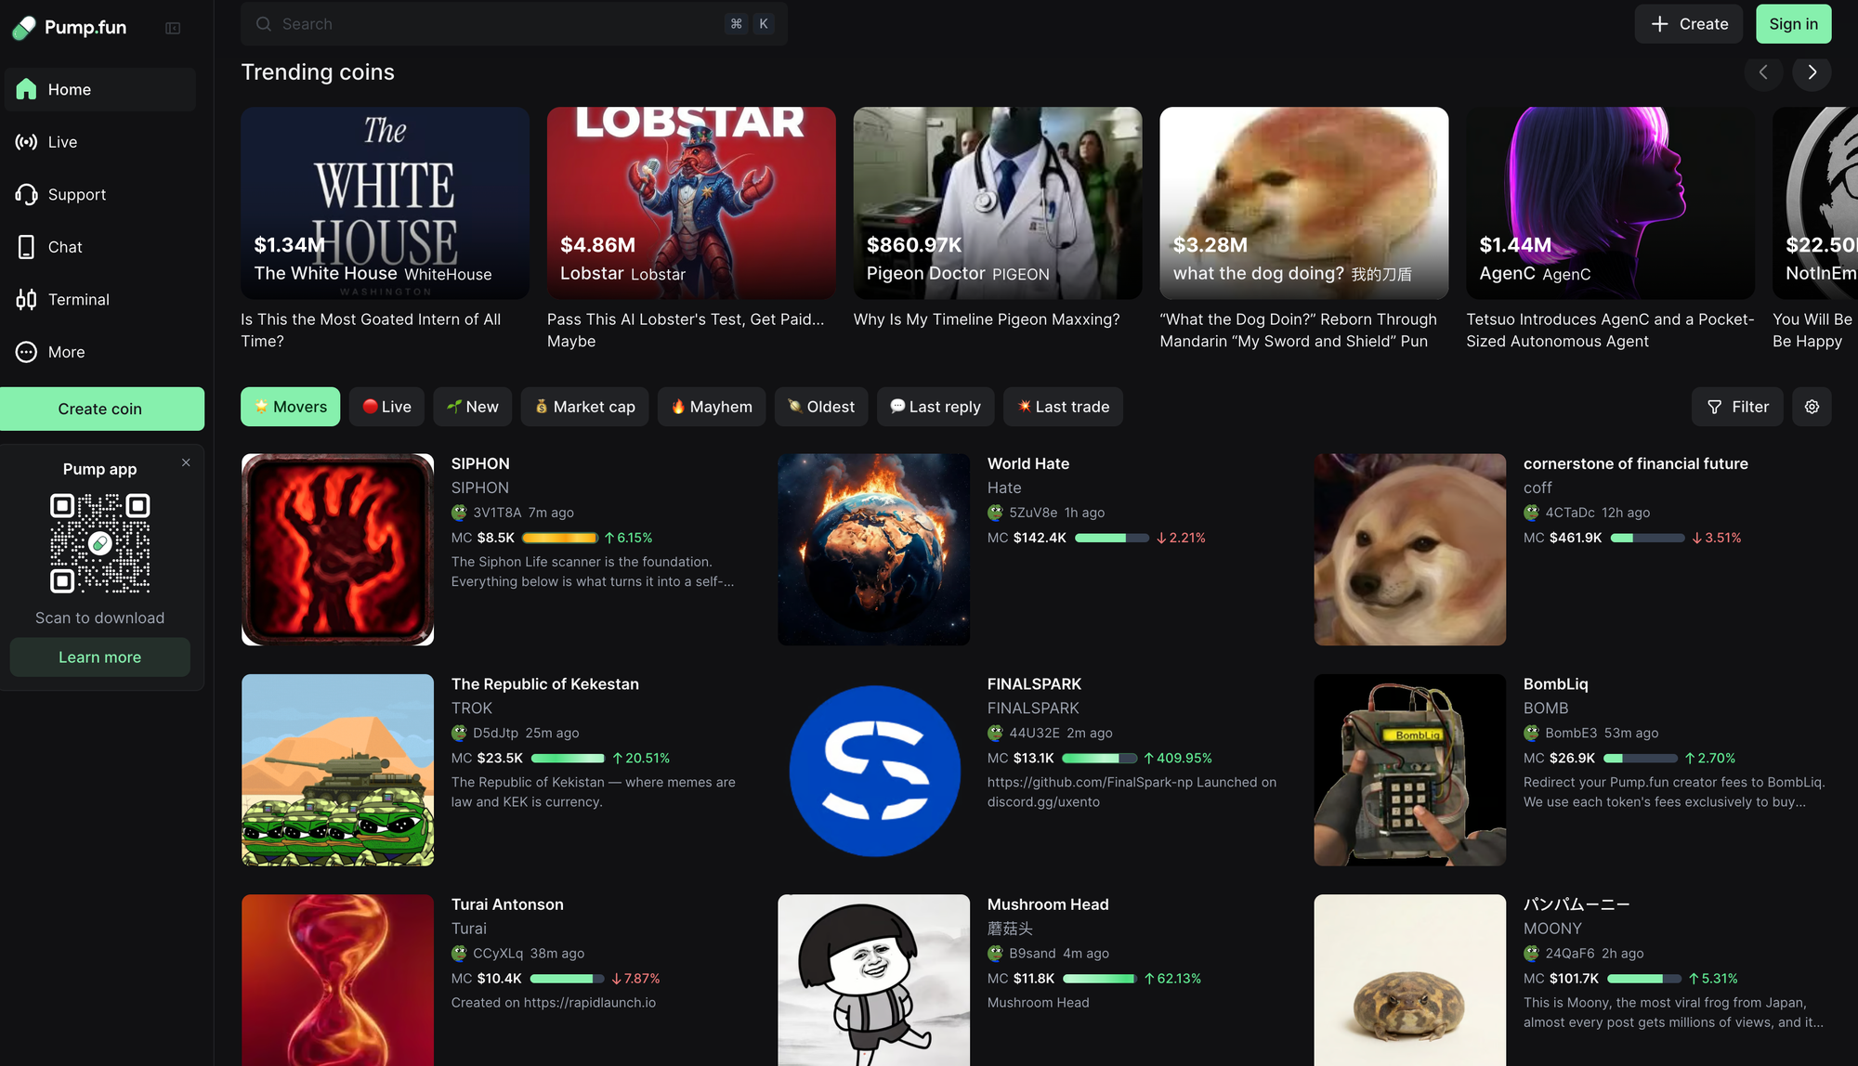Open the Live section in sidebar
The height and width of the screenshot is (1066, 1858).
point(62,142)
